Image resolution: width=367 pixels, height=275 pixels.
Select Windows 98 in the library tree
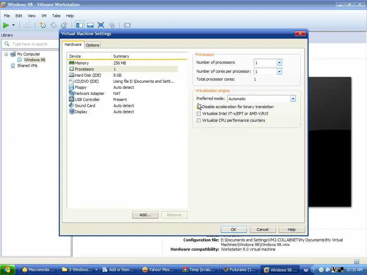34,60
